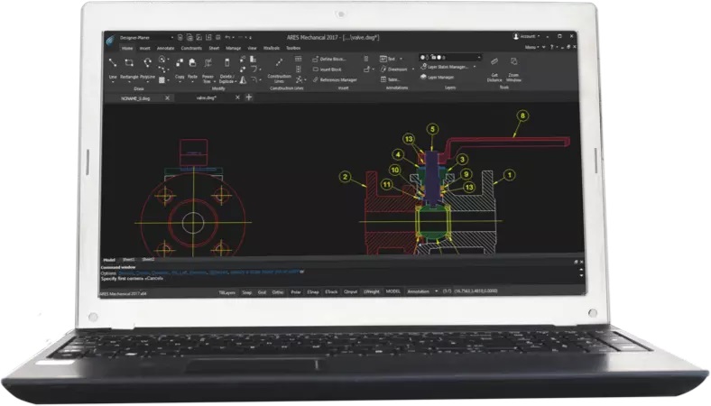Open the Manage ribbon tab
711x406 pixels.
(233, 48)
